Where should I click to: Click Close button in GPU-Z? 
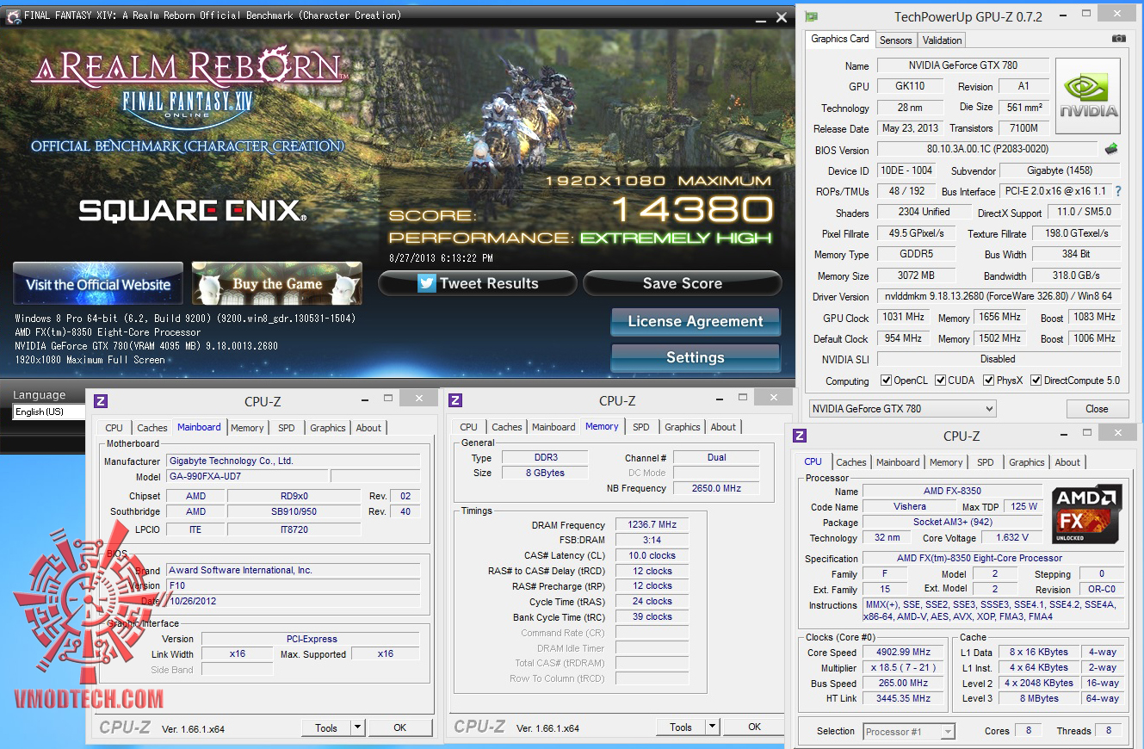(x=1097, y=409)
